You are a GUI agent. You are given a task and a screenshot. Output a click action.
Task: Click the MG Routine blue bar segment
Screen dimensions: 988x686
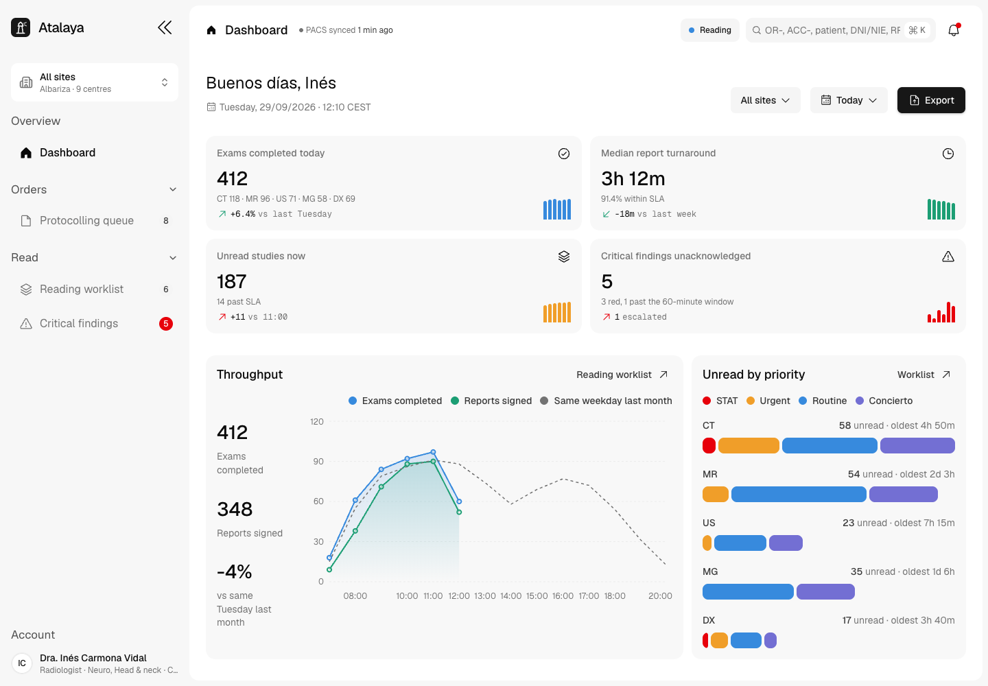coord(748,591)
